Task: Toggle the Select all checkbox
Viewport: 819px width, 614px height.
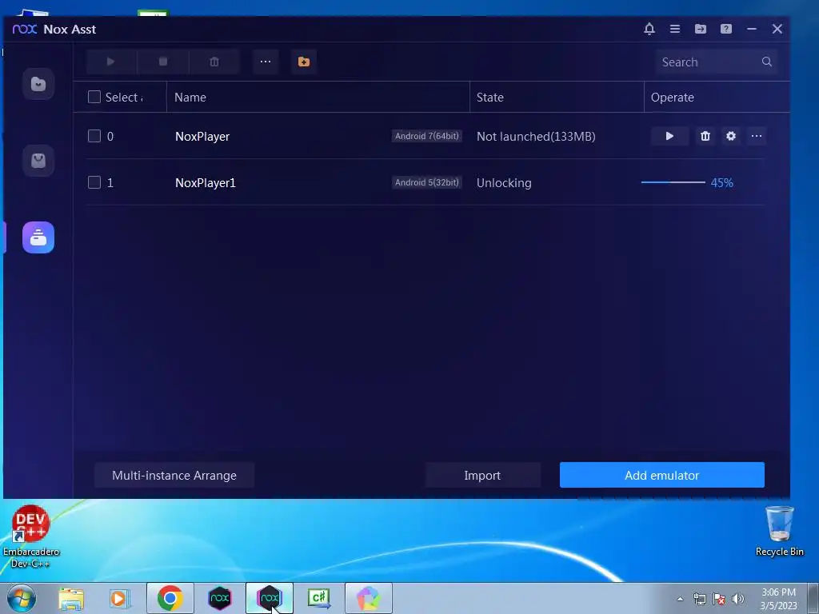Action: tap(94, 97)
